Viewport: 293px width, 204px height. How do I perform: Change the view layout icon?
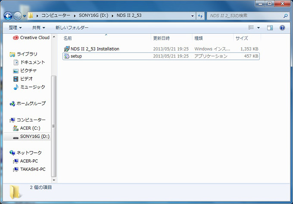tap(251, 28)
